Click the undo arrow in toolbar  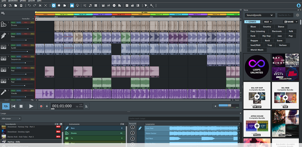(29, 6)
